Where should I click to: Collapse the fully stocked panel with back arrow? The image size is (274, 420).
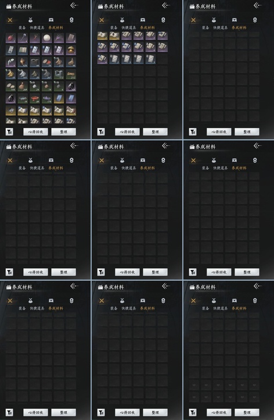point(74,5)
